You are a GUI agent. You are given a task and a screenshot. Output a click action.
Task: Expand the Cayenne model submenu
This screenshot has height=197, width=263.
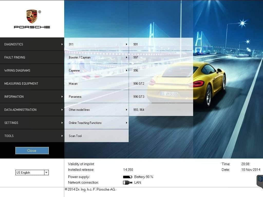(126, 70)
